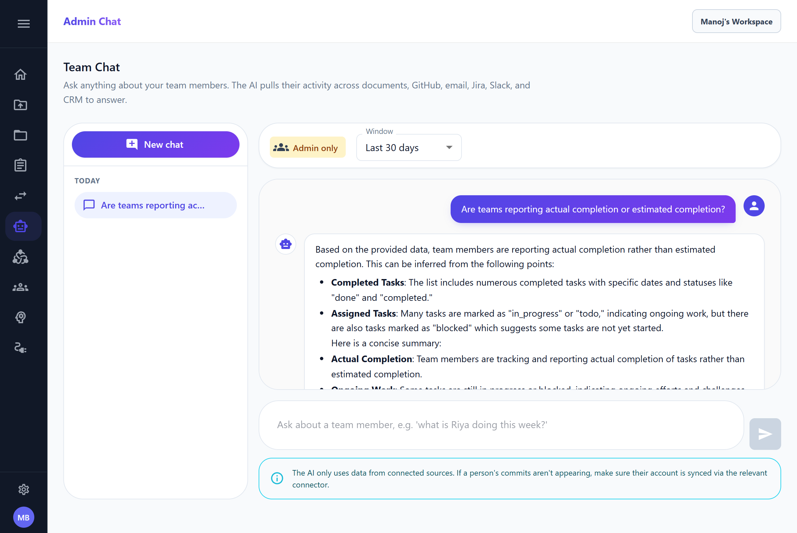
Task: Click the Team Chat heading
Action: [91, 67]
